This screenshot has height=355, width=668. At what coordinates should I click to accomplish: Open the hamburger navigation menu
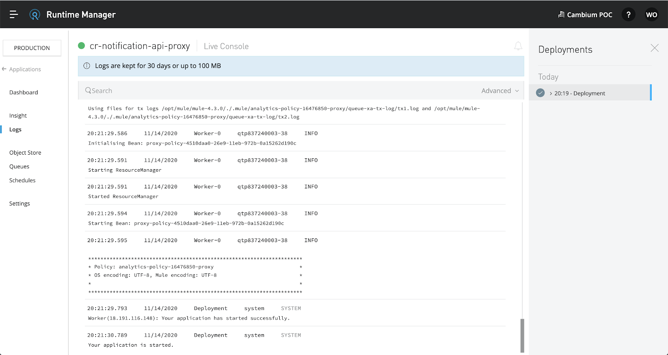(x=14, y=15)
